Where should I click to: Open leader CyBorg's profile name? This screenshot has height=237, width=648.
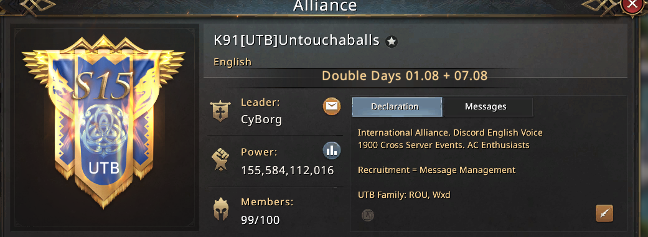[x=261, y=119]
